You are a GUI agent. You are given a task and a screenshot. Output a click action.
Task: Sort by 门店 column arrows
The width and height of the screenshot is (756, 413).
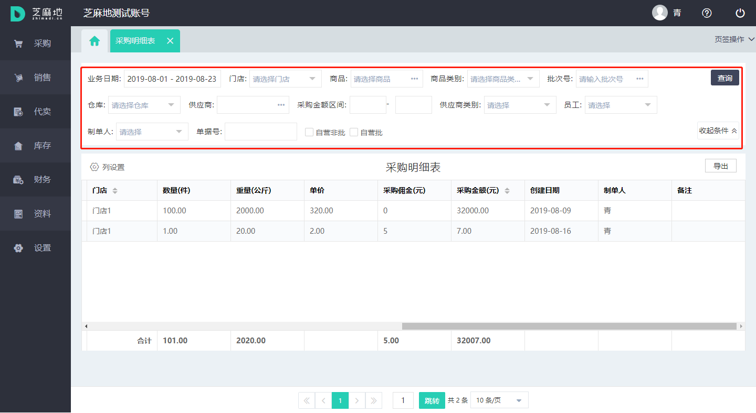(x=115, y=191)
